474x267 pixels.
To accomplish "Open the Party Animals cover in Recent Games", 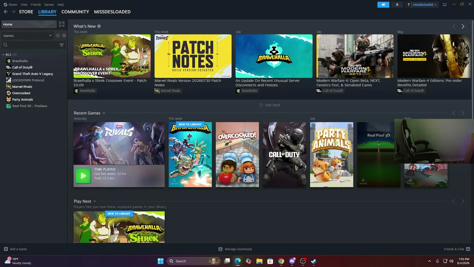I will point(331,155).
